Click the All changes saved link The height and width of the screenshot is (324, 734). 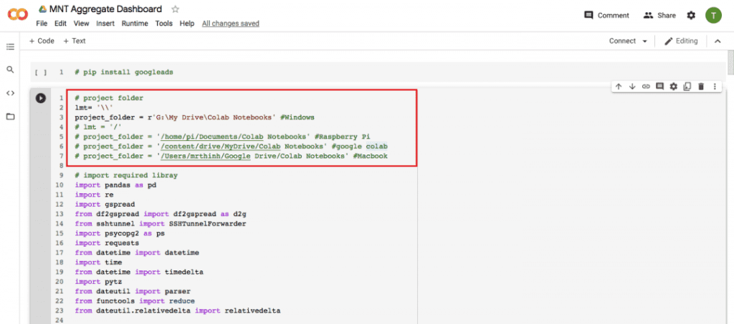(x=230, y=24)
